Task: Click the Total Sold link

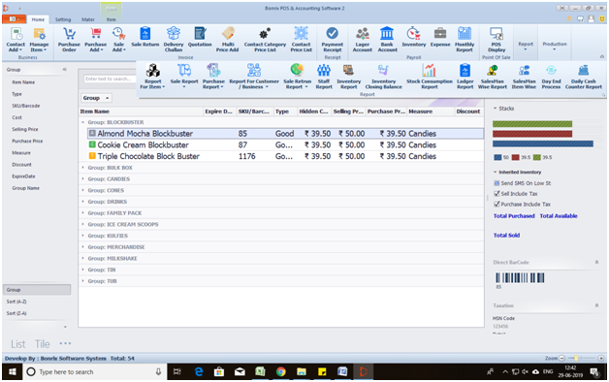Action: (506, 236)
